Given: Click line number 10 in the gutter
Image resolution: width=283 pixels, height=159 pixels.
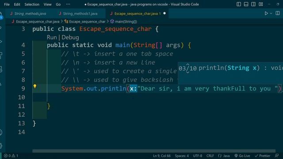Looking at the screenshot, I should pos(22,97).
